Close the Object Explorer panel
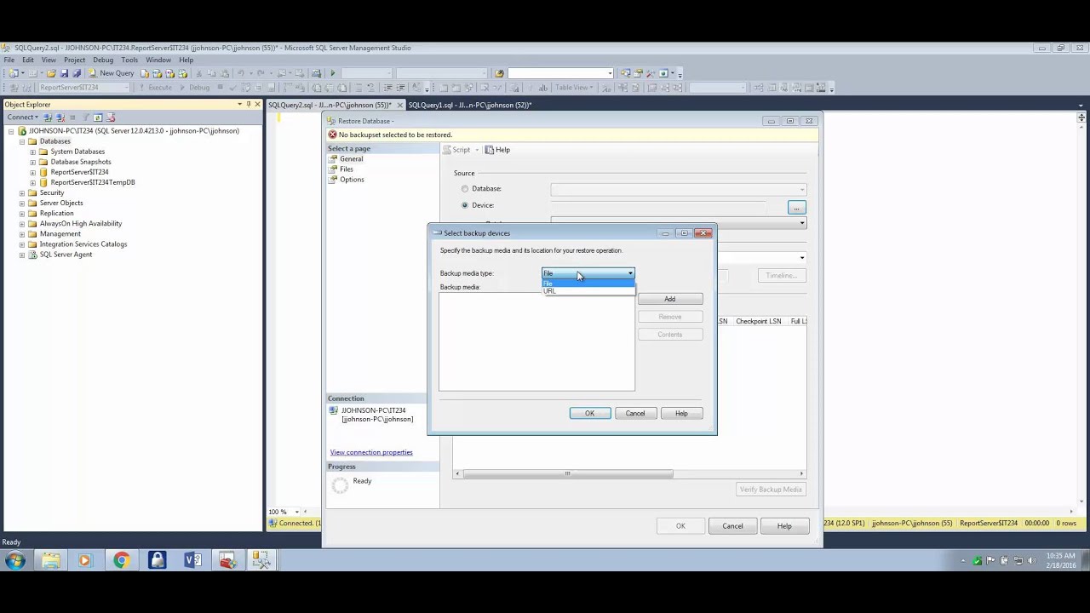Viewport: 1090px width, 613px height. (257, 104)
